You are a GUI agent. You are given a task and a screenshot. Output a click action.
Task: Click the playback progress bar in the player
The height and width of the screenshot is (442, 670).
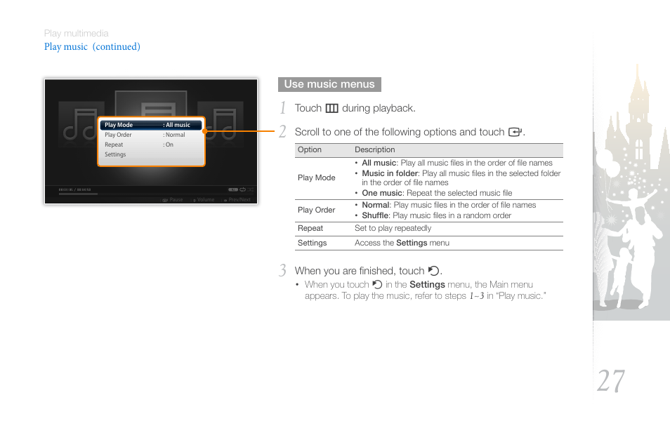point(155,194)
